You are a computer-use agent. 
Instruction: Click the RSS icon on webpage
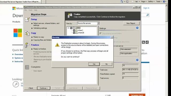click(143, 42)
